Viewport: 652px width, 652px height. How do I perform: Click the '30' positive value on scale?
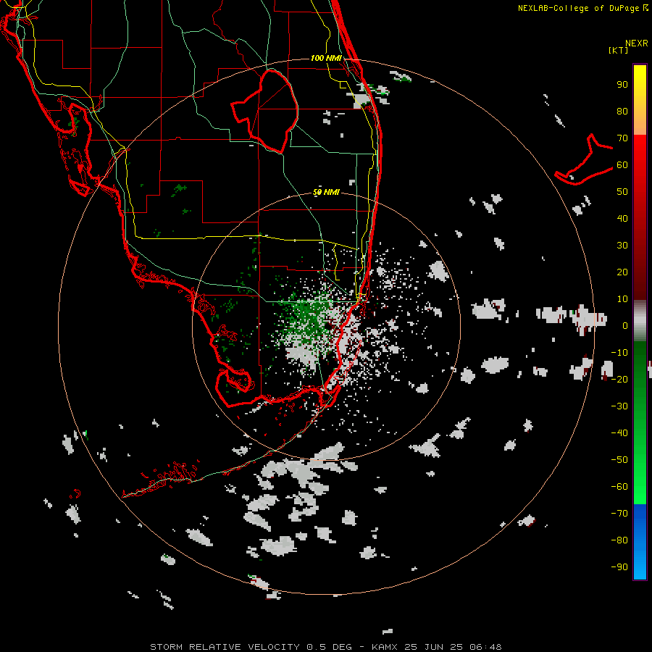[622, 246]
